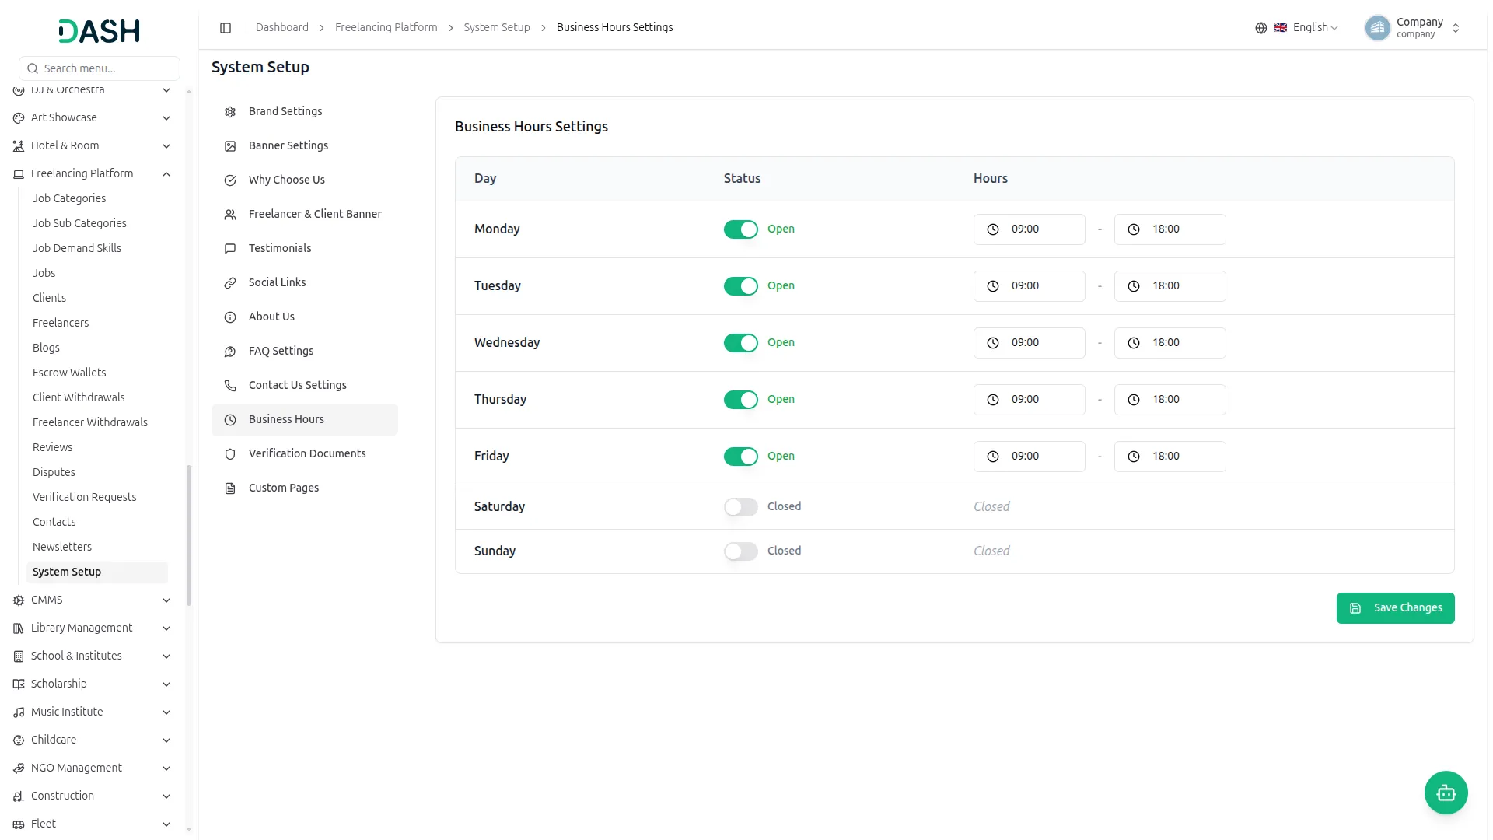Open the chatbot assistant floating button
1493x840 pixels.
(x=1446, y=793)
